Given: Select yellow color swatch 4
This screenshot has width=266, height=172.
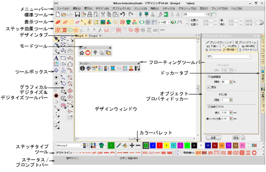Looking at the screenshot, I should (x=166, y=145).
